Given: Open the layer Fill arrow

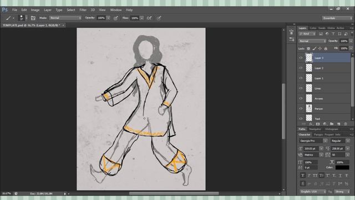Looking at the screenshot, I should (x=351, y=48).
